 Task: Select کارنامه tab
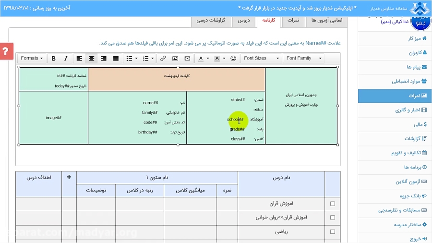coord(269,21)
